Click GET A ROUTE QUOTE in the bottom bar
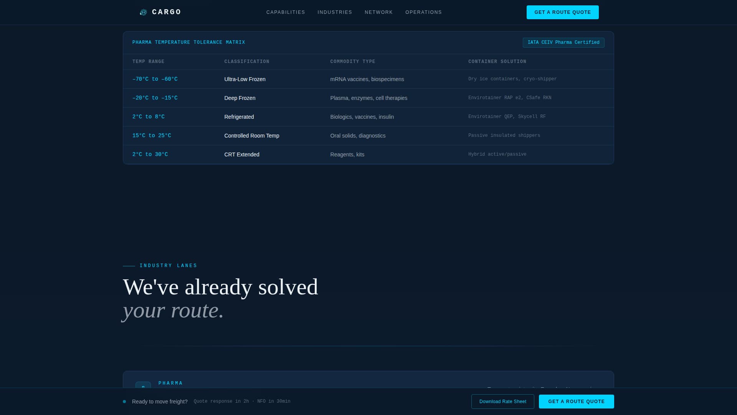This screenshot has height=415, width=737. (576, 401)
